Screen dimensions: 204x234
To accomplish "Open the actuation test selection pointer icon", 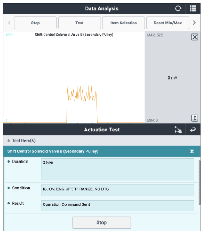I will [x=178, y=129].
